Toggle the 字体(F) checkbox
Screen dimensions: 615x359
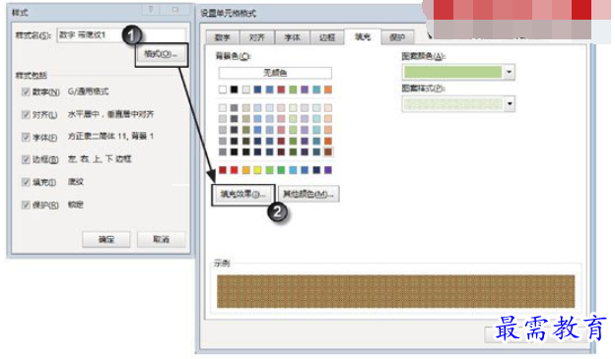pos(26,138)
